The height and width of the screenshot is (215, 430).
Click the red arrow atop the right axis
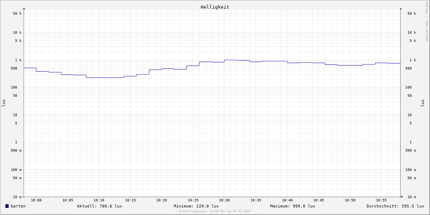401,8
